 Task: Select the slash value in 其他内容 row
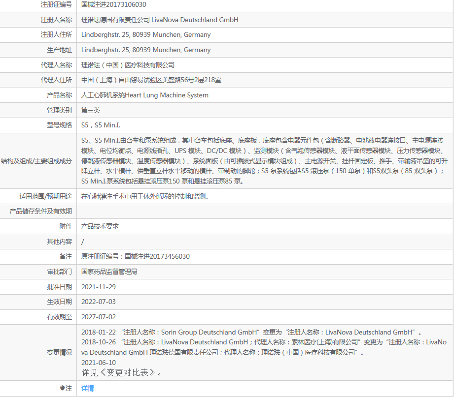coord(82,242)
